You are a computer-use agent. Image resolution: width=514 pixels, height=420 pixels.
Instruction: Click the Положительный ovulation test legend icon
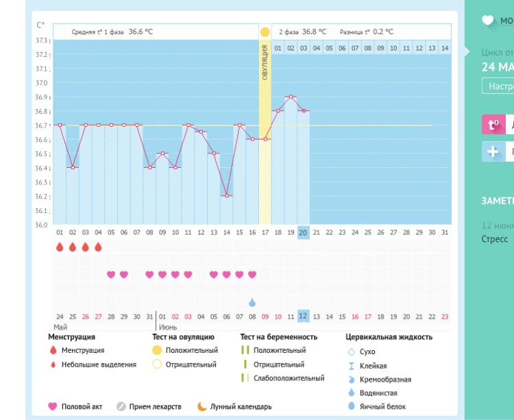157,351
